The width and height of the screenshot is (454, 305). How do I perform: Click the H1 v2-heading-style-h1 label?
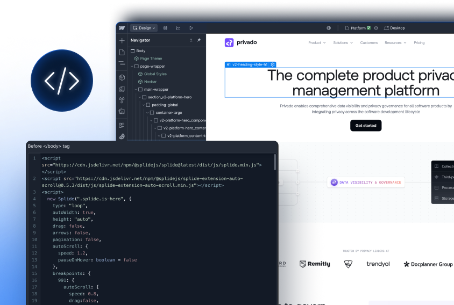pyautogui.click(x=247, y=64)
